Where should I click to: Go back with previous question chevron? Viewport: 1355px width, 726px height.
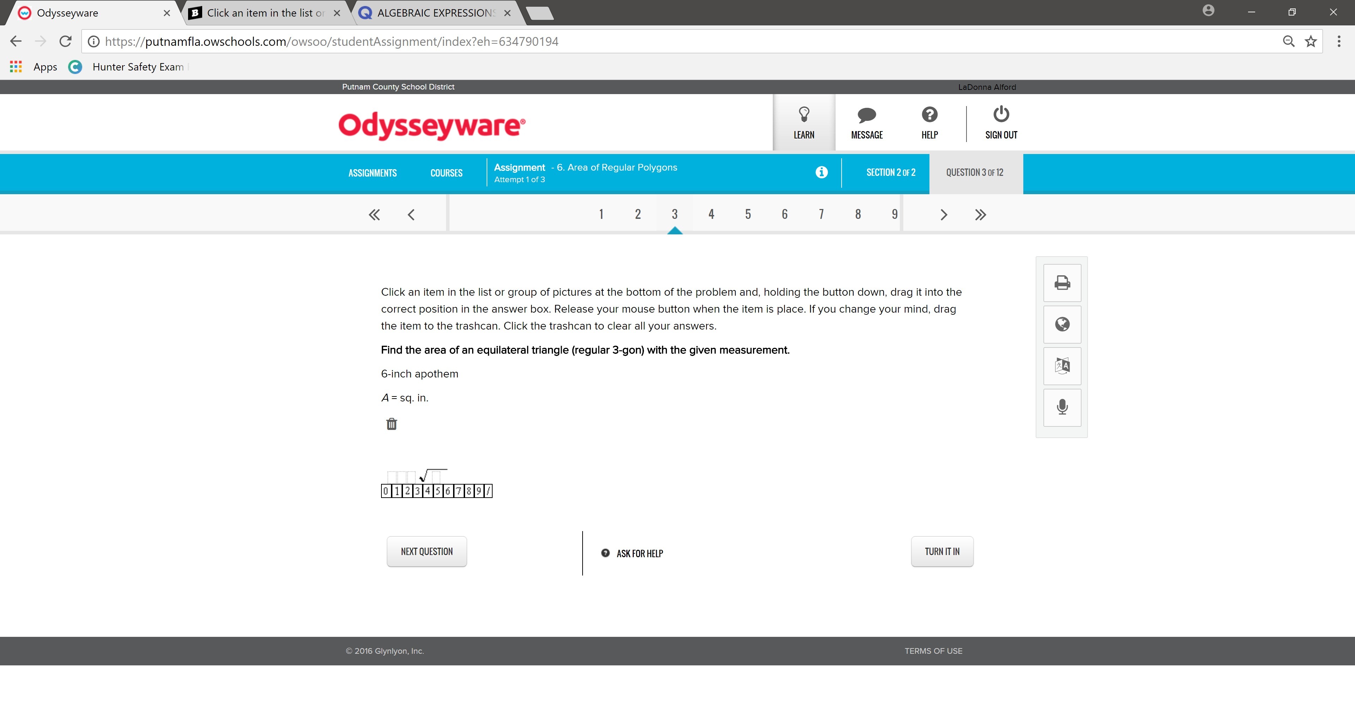(x=411, y=214)
